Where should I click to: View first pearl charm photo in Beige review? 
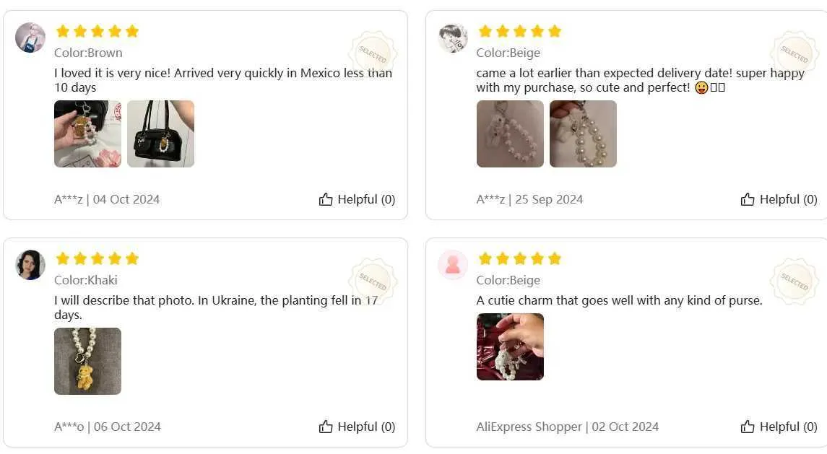click(510, 134)
